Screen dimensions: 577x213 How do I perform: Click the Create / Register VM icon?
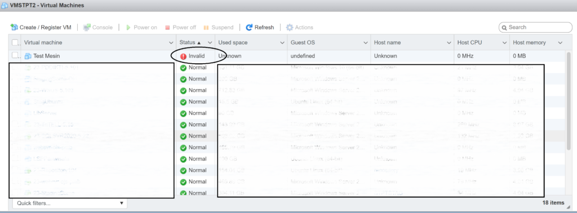click(x=14, y=27)
